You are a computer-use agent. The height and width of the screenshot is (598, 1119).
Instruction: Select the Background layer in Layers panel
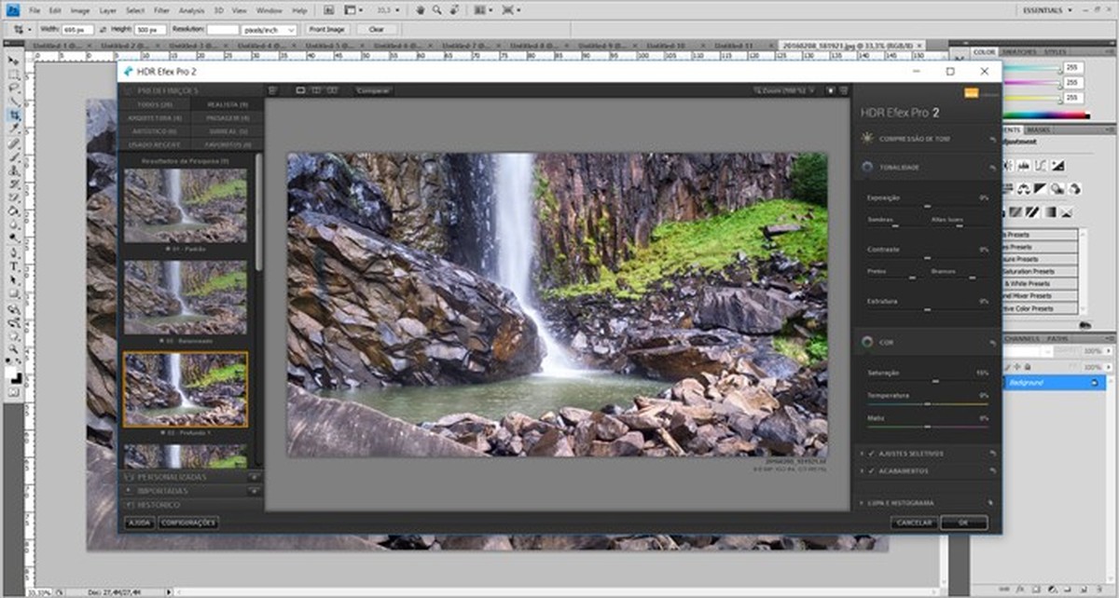(1054, 383)
